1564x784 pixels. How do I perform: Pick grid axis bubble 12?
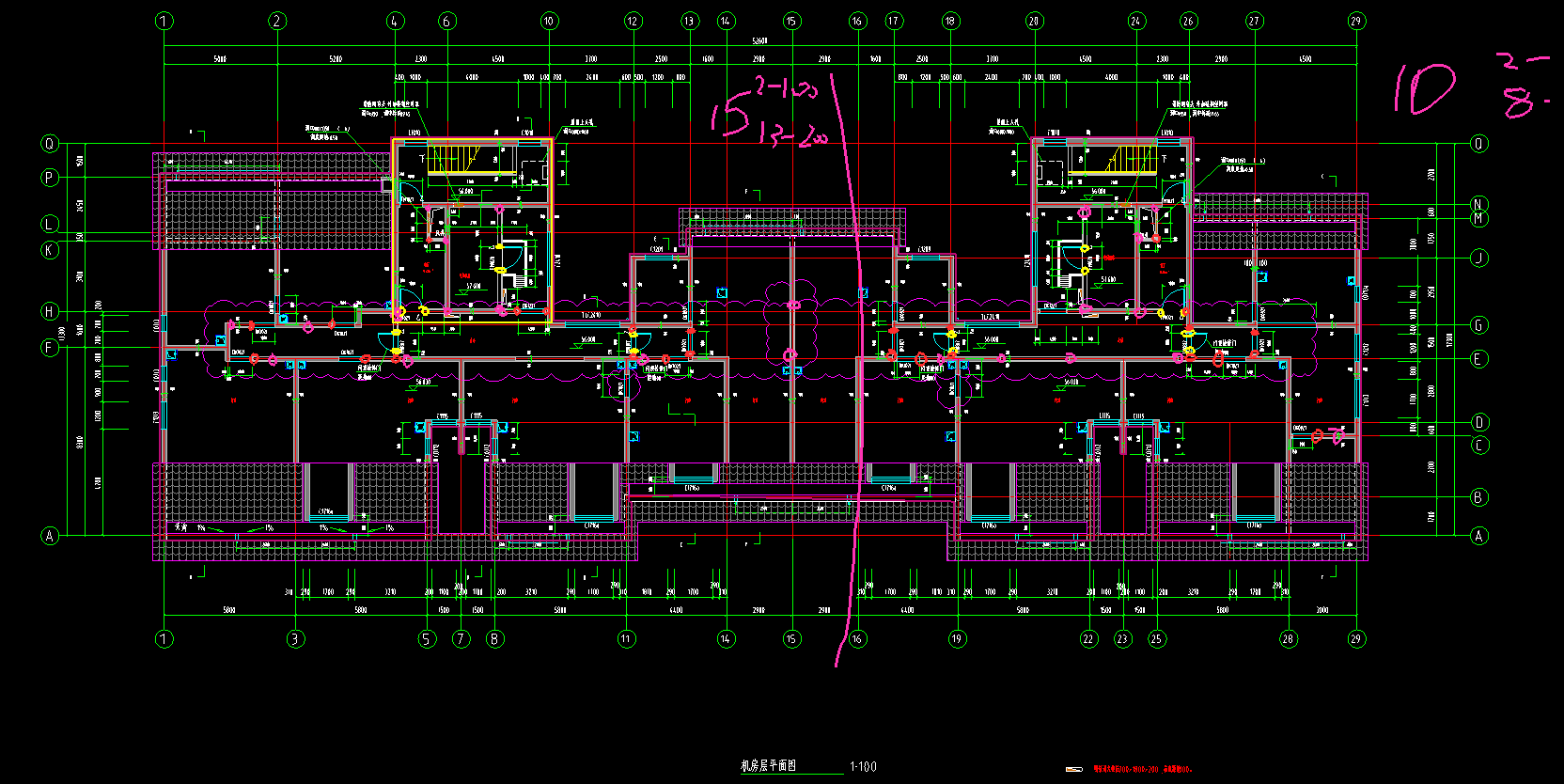(x=633, y=21)
